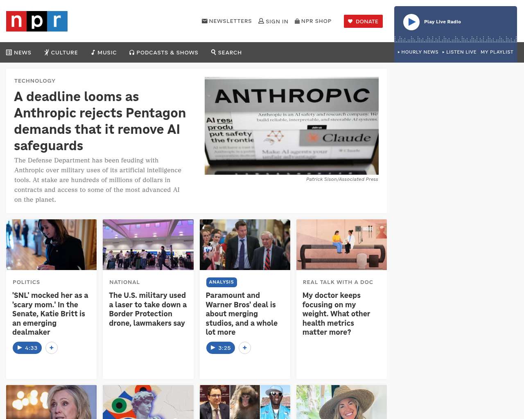
Task: Click the Real Talk With A Doc label
Action: click(338, 282)
